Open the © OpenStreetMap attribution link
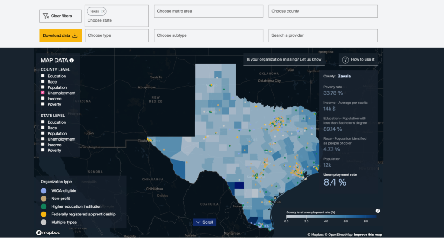444x238 pixels. (x=338, y=235)
